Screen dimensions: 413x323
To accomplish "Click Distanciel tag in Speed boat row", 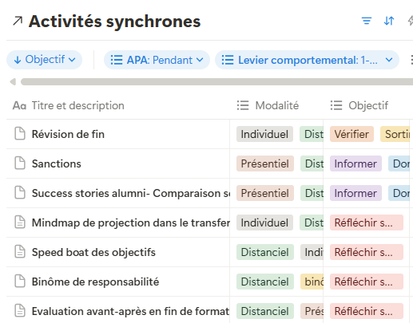I will [265, 252].
